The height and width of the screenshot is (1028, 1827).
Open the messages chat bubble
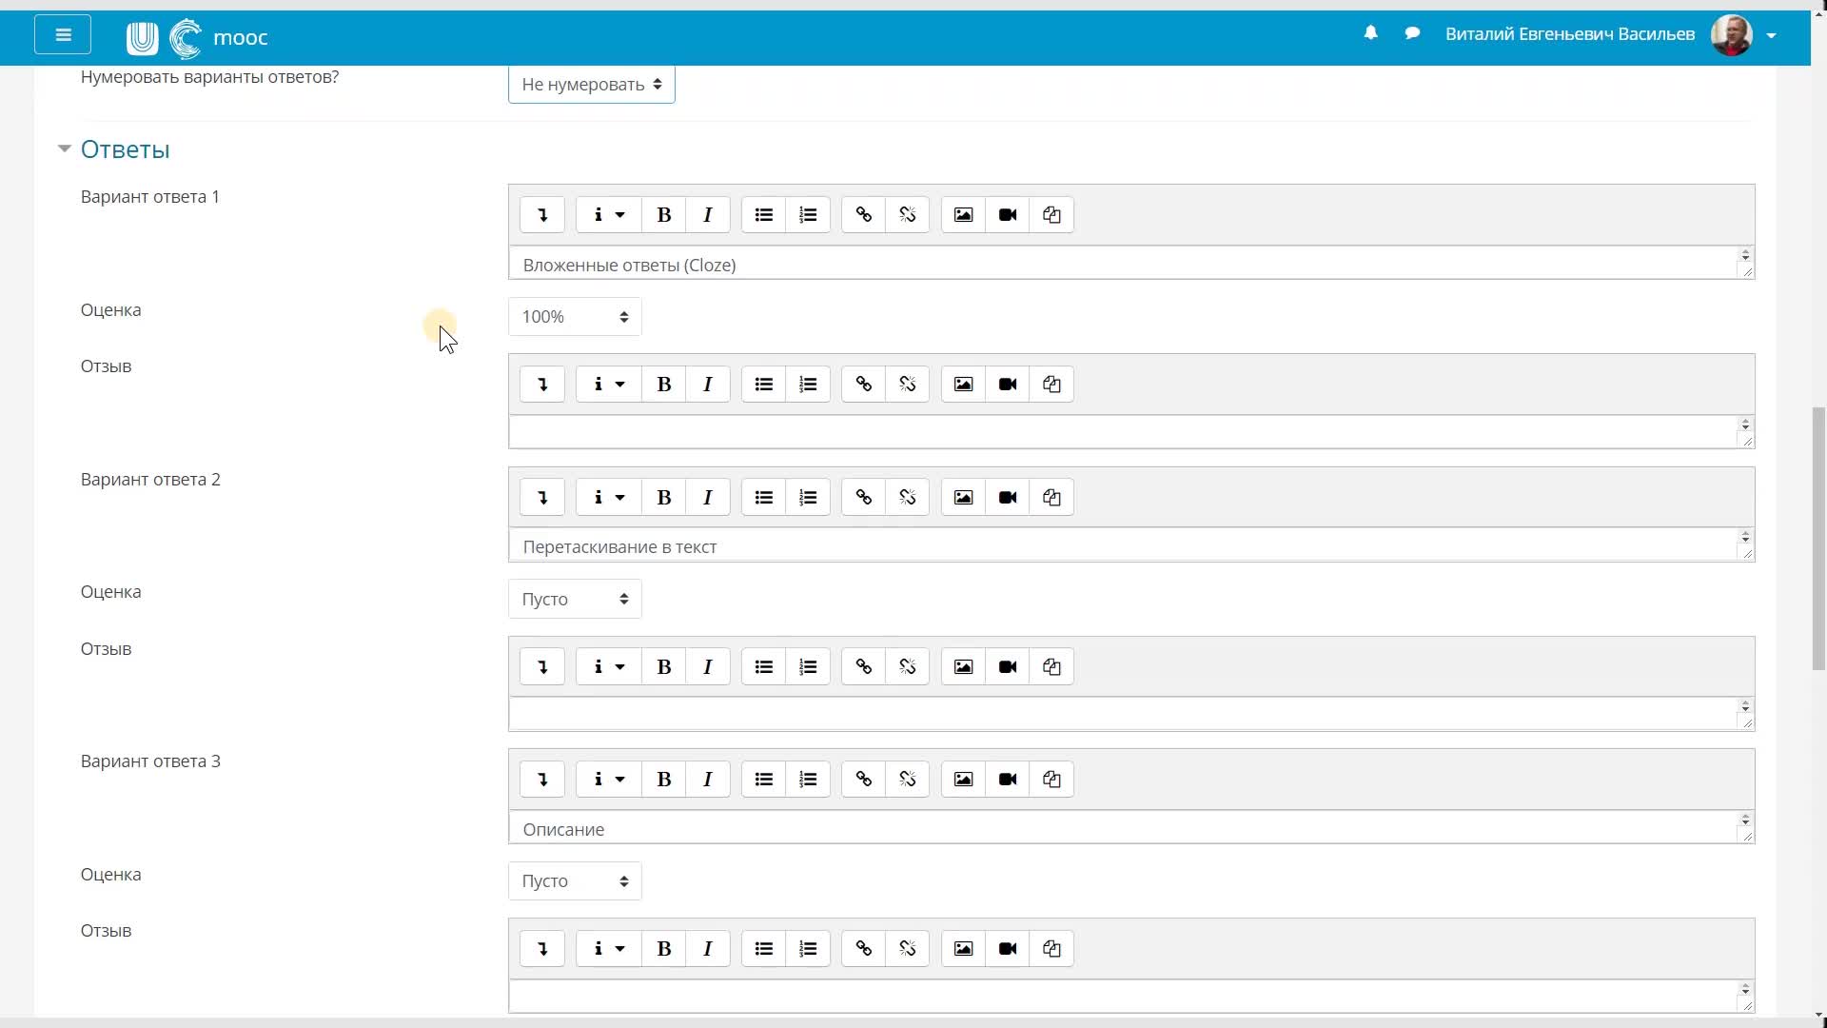click(x=1412, y=33)
